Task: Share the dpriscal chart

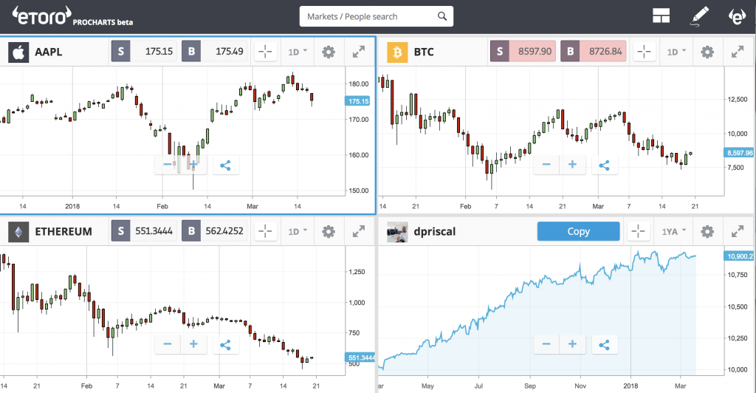Action: point(604,345)
